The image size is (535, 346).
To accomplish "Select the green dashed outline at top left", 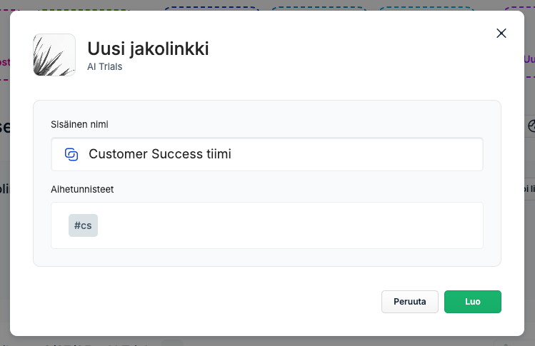I will (84, 9).
